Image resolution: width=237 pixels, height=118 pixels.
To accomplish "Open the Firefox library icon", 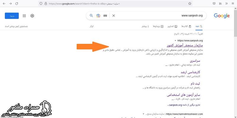I will pyautogui.click(x=220, y=4).
